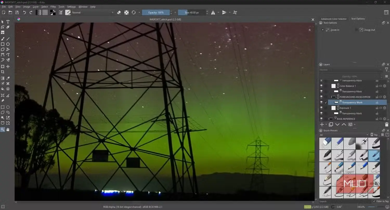This screenshot has height=210, width=390.
Task: Activate the Pan hand tool
Action: point(8,129)
